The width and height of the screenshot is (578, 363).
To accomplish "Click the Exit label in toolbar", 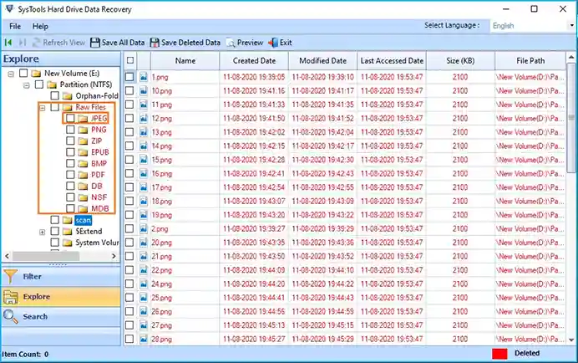I will tap(286, 43).
